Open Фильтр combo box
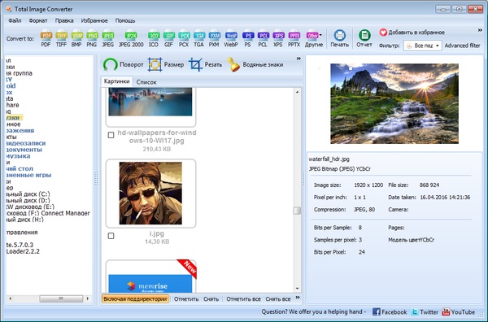 click(x=422, y=46)
